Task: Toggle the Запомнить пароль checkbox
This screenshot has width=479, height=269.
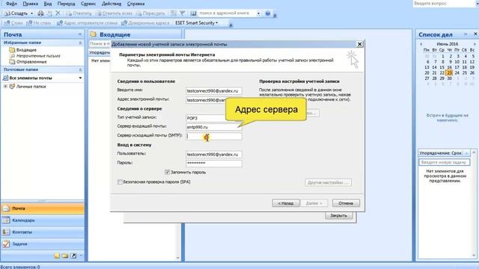Action: pyautogui.click(x=168, y=172)
